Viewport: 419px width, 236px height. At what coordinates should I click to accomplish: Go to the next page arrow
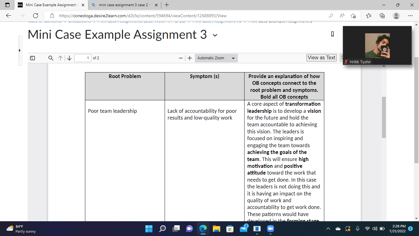coord(69,58)
